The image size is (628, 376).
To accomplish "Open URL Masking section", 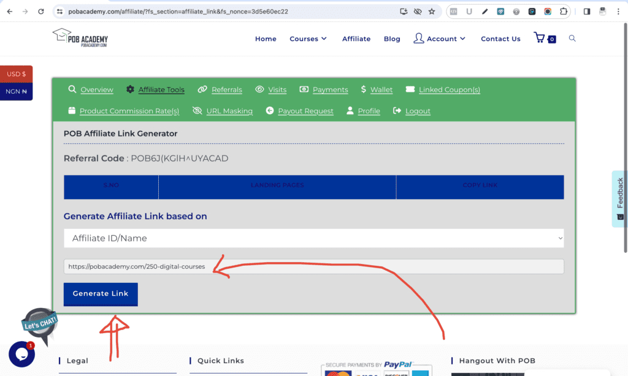I will [x=229, y=111].
